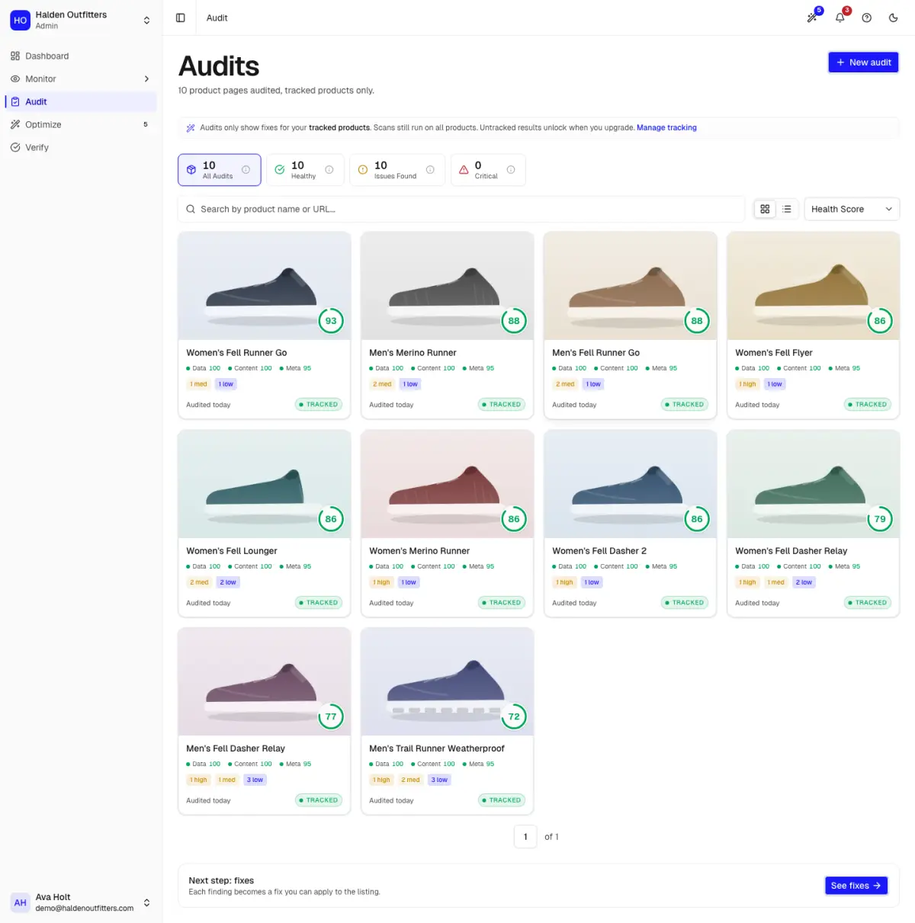The width and height of the screenshot is (915, 923).
Task: Open the Ava Holt account menu
Action: (81, 902)
